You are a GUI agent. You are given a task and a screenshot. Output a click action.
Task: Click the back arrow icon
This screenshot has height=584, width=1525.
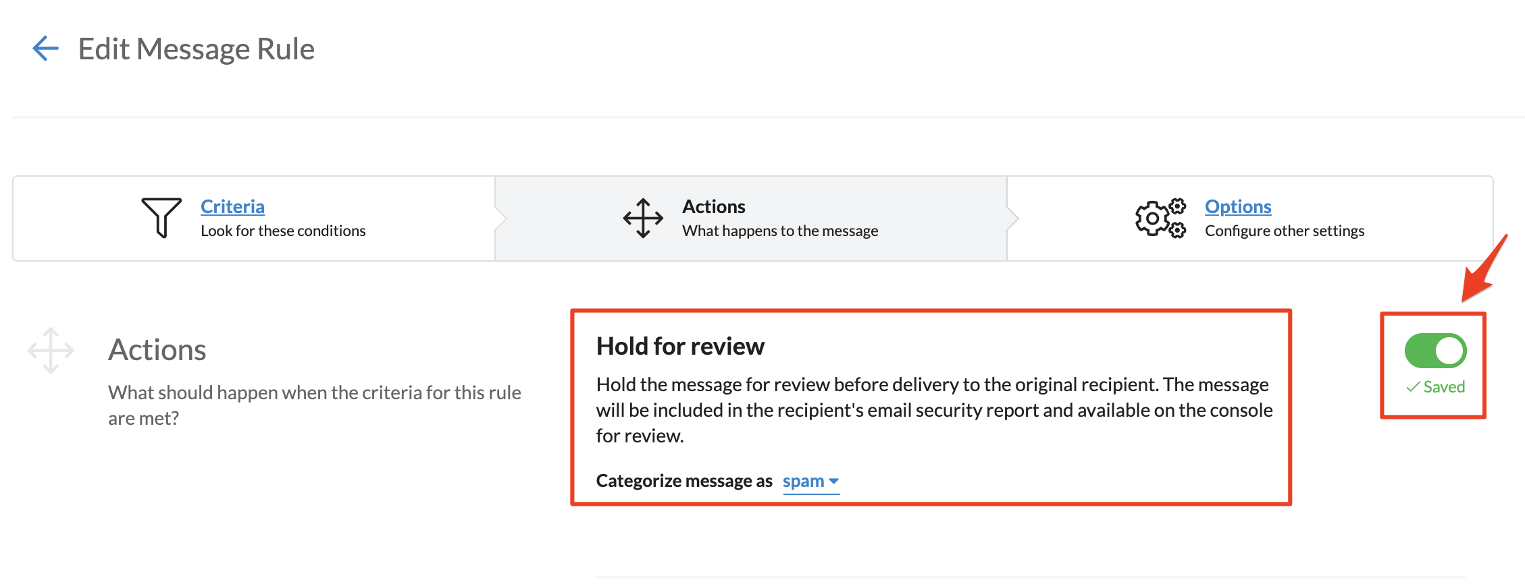pos(45,49)
